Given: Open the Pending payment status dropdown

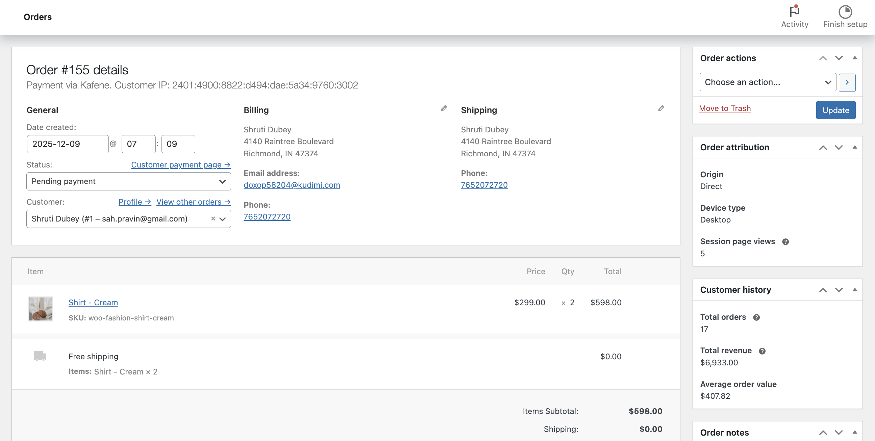Looking at the screenshot, I should click(129, 181).
